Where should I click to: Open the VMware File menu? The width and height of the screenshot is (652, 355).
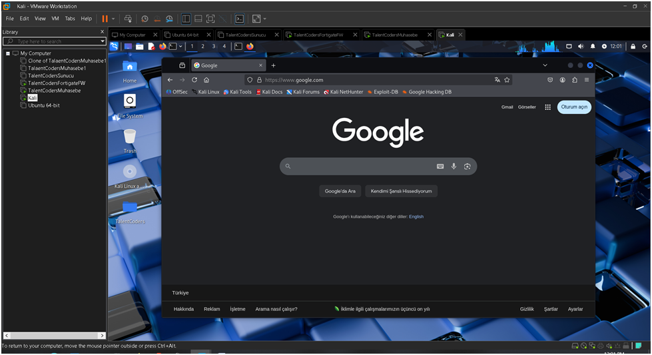pos(9,19)
